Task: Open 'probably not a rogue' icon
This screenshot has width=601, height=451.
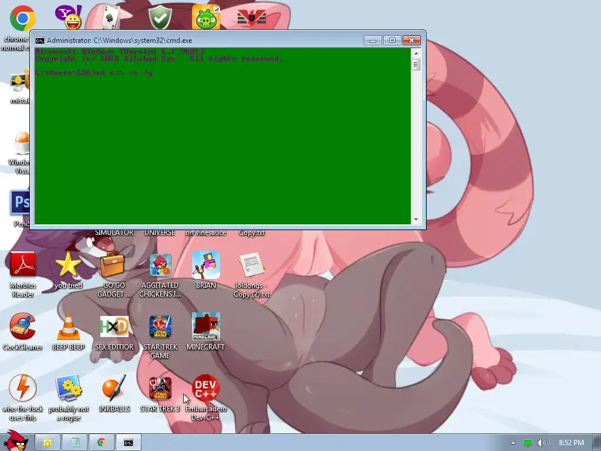Action: tap(68, 388)
